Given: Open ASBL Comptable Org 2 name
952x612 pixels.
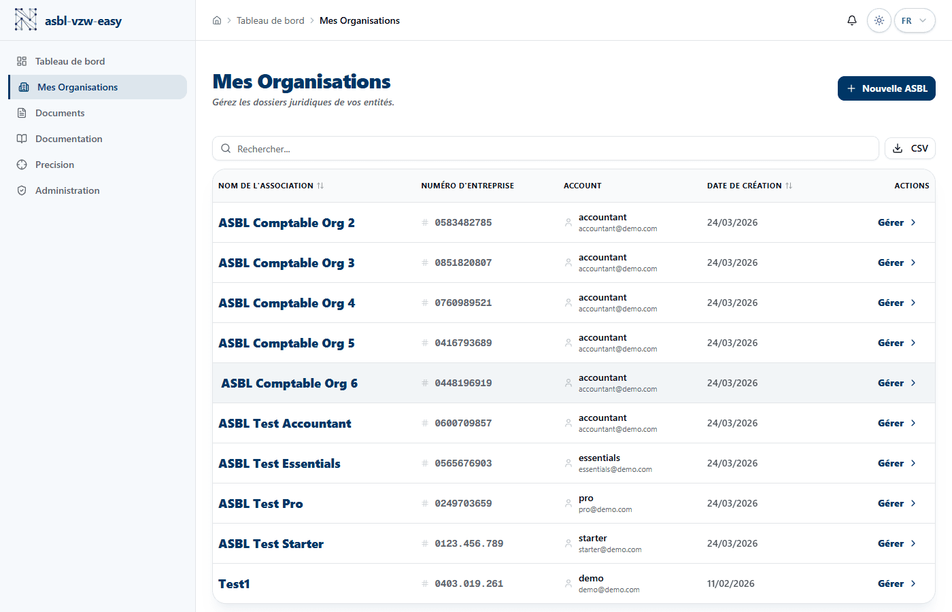Looking at the screenshot, I should pos(286,222).
